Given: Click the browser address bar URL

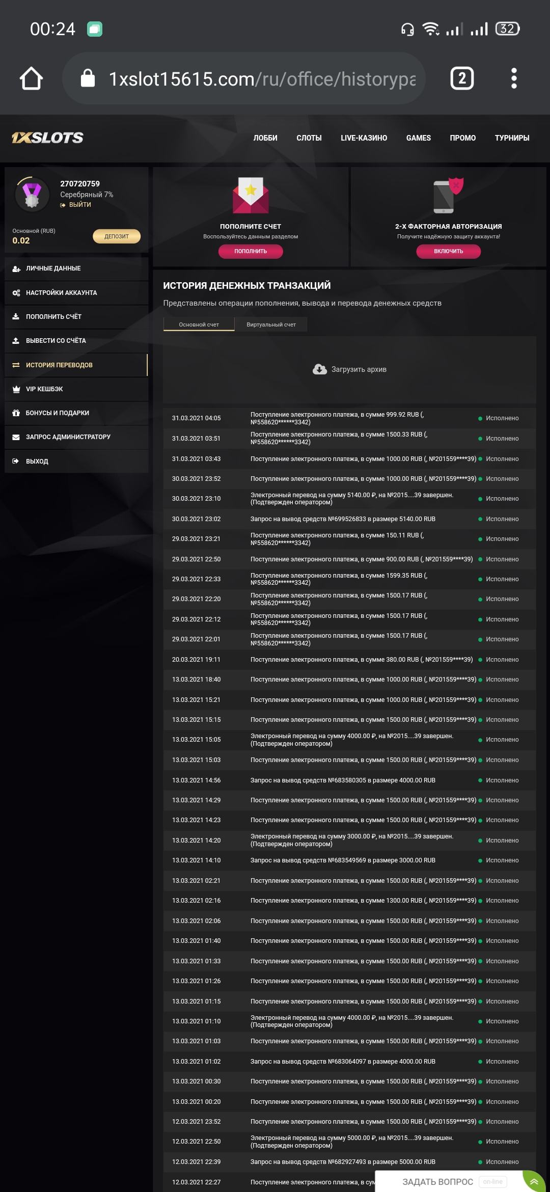Looking at the screenshot, I should [262, 79].
